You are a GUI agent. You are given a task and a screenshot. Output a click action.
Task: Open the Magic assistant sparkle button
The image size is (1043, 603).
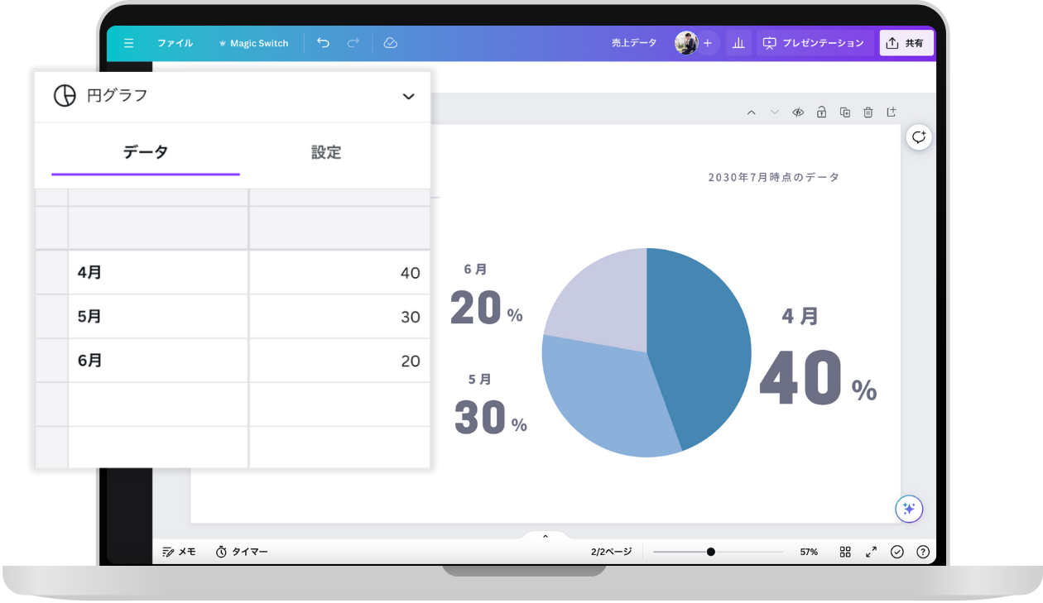click(x=909, y=509)
